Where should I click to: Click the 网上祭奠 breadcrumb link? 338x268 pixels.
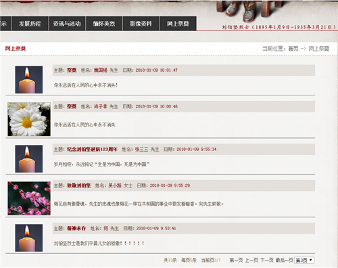pyautogui.click(x=319, y=49)
